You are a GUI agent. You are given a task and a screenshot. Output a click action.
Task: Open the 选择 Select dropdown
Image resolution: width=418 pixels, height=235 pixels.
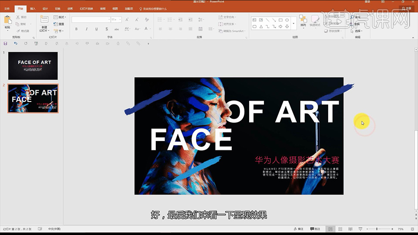coord(357,31)
